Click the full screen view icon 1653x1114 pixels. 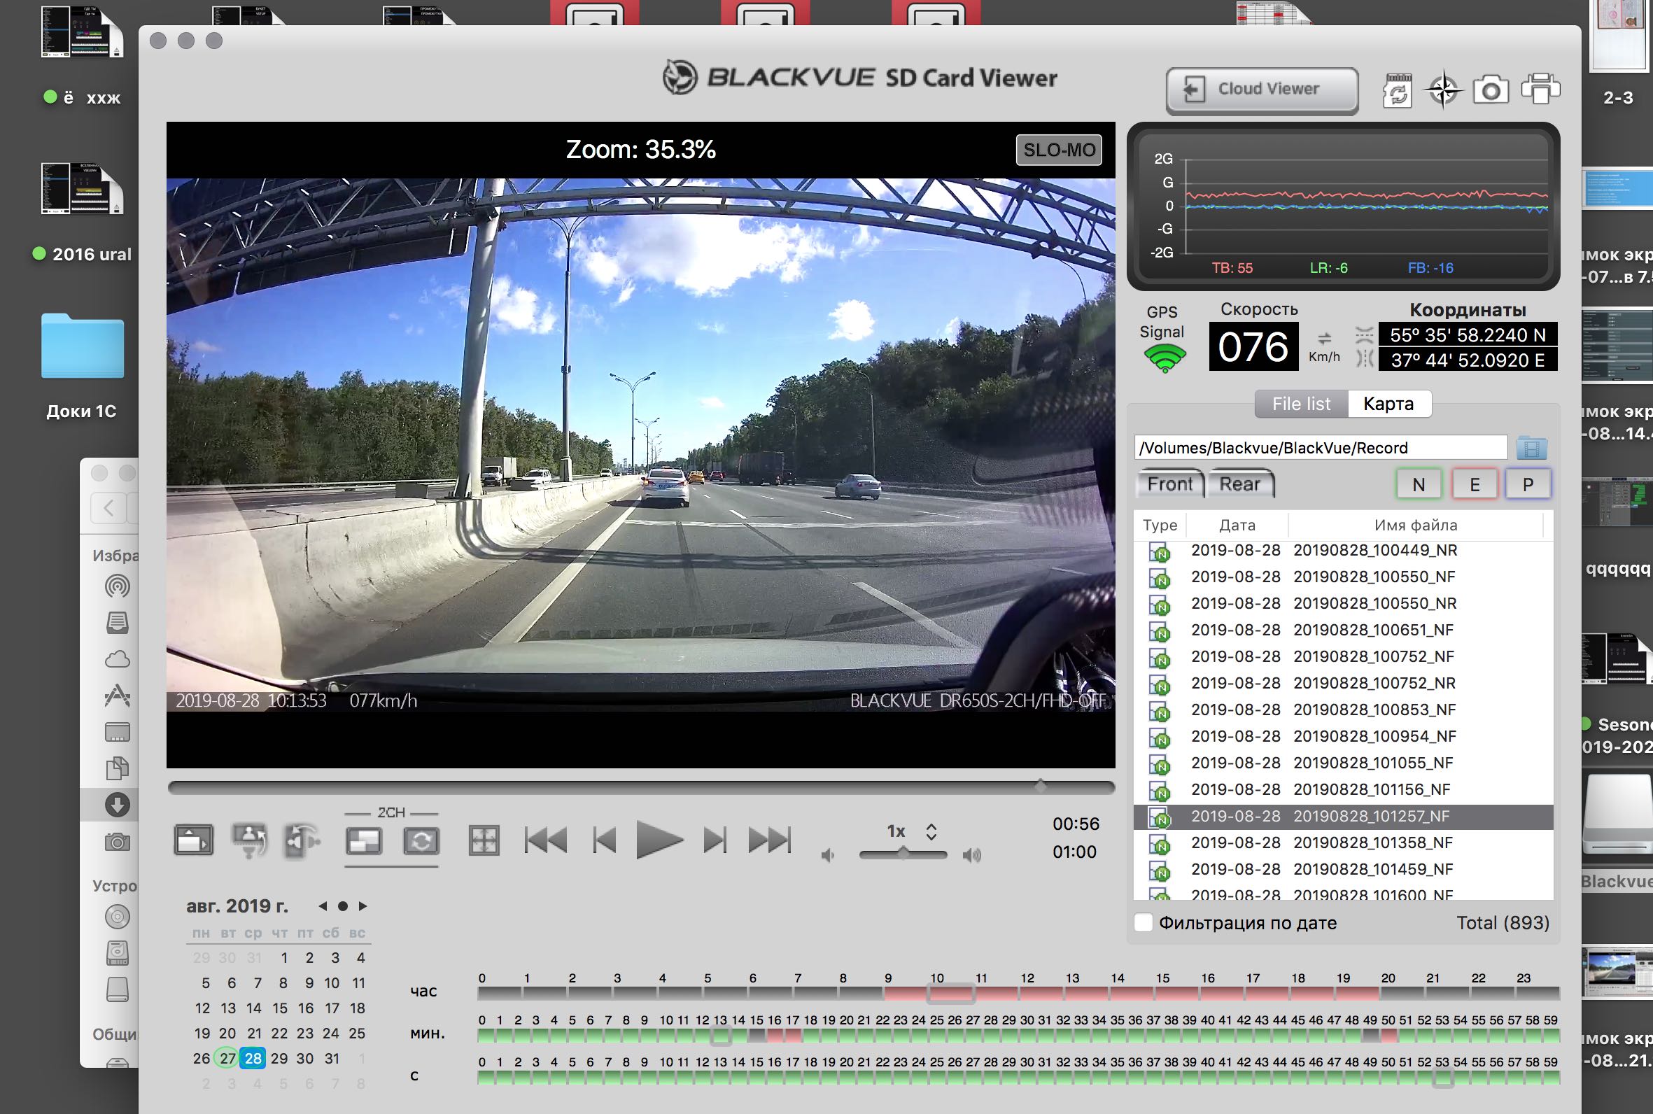coord(193,840)
